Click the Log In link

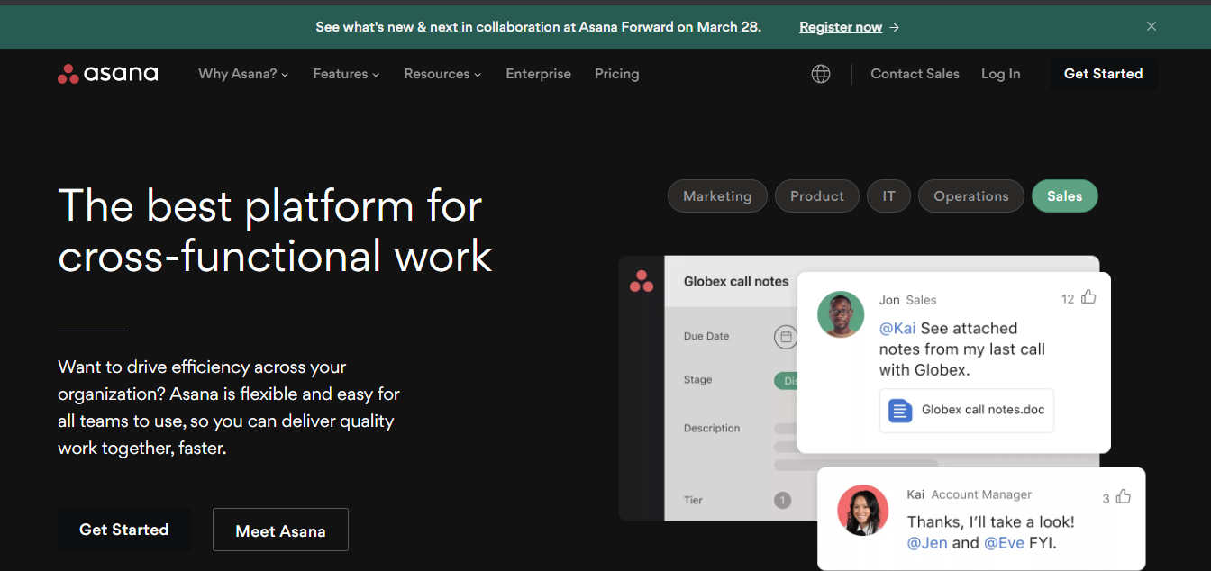click(x=1001, y=74)
